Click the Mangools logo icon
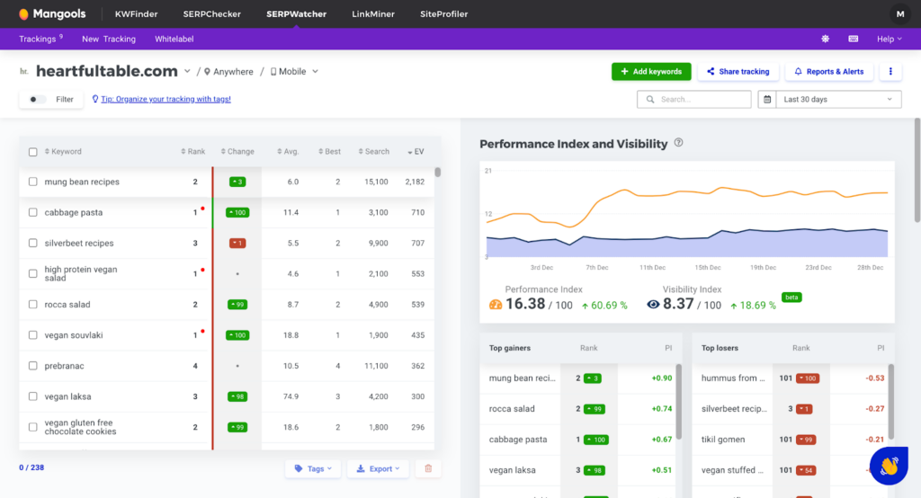The width and height of the screenshot is (921, 498). 23,14
